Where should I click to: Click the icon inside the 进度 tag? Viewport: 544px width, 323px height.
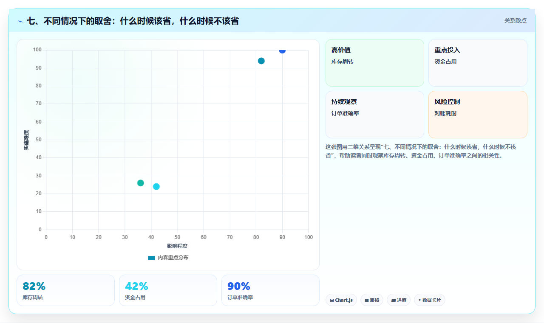[394, 300]
